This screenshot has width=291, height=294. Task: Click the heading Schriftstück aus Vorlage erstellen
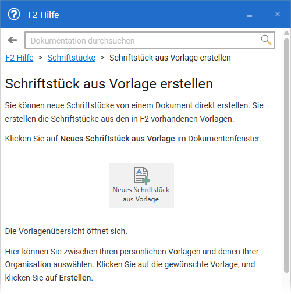pyautogui.click(x=109, y=84)
